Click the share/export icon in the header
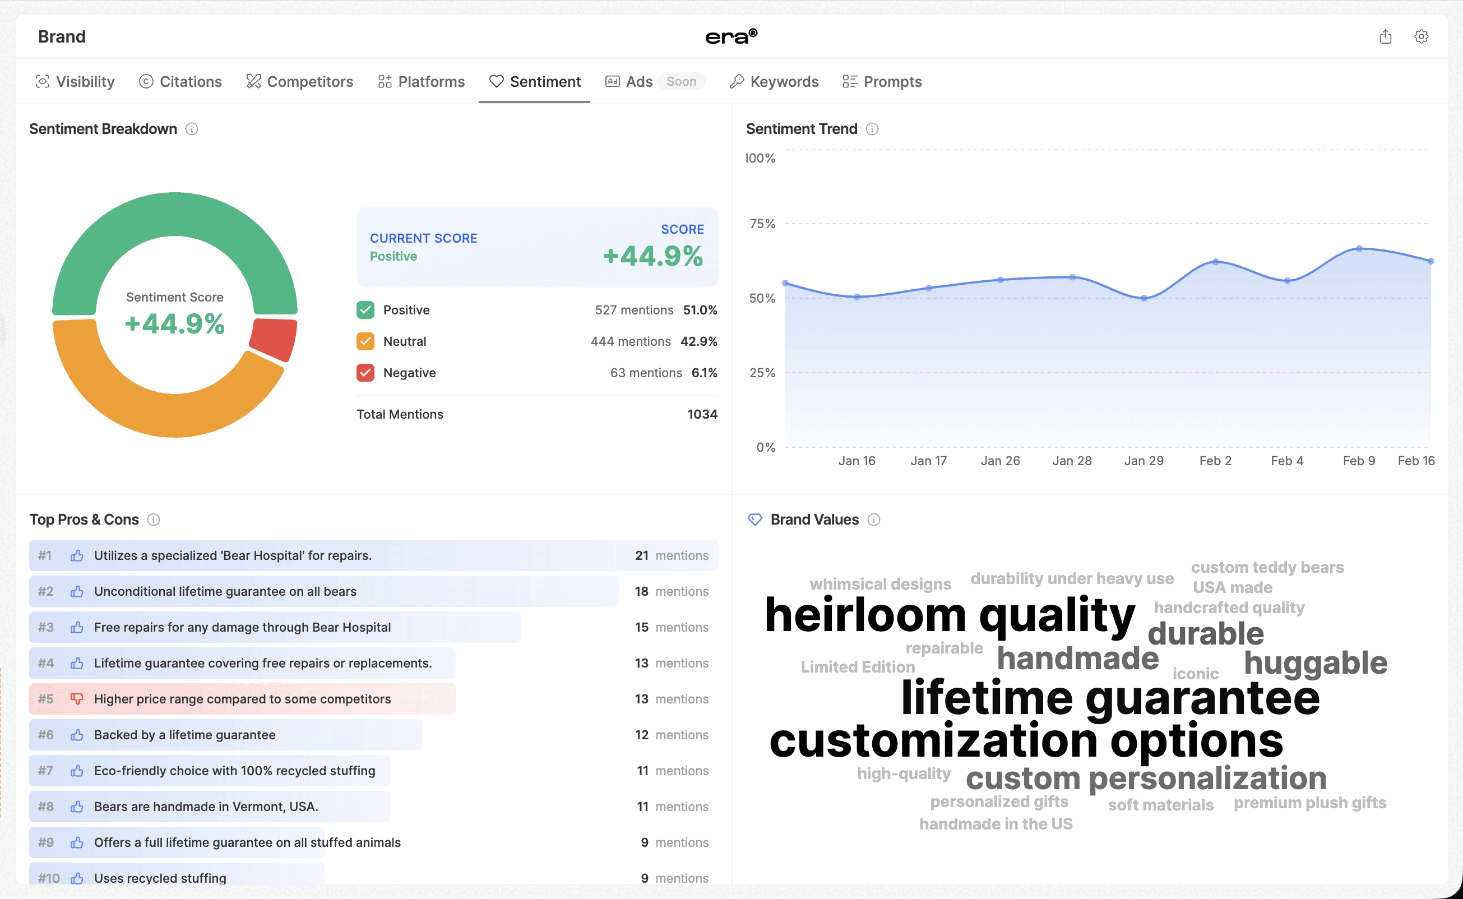 [x=1385, y=37]
